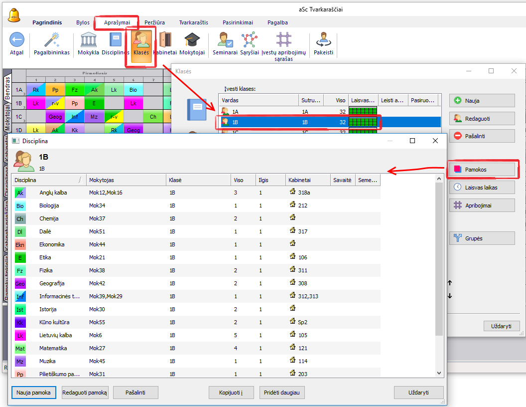Open the Kabinetai classrooms icon

(166, 41)
